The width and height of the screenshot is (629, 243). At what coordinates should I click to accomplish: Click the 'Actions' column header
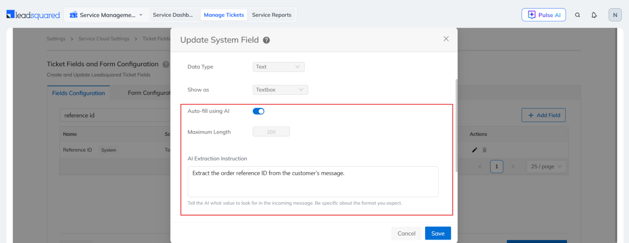click(x=478, y=134)
